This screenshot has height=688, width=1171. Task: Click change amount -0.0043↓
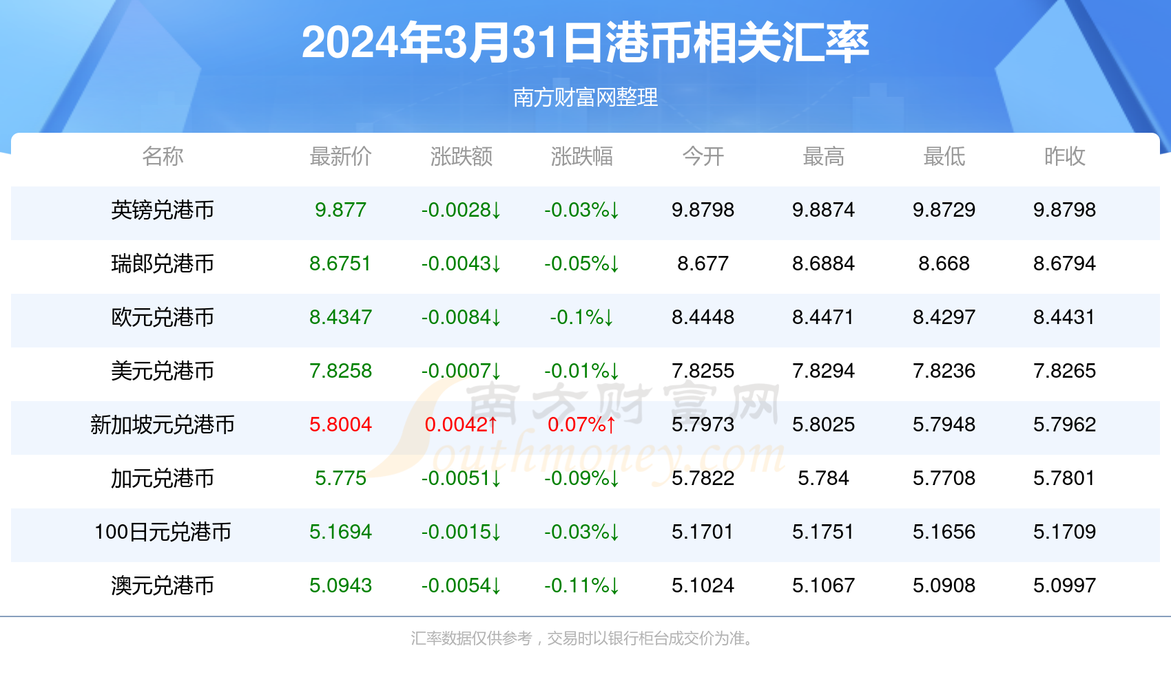(461, 264)
